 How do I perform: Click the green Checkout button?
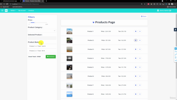[x=51, y=57]
